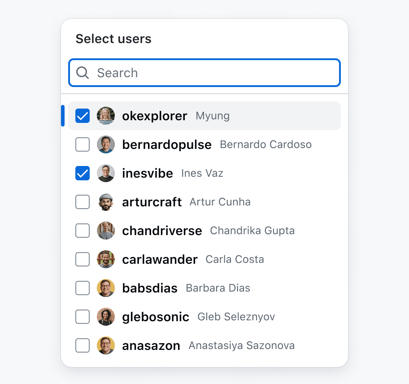Click carlawander's profile avatar

[106, 259]
